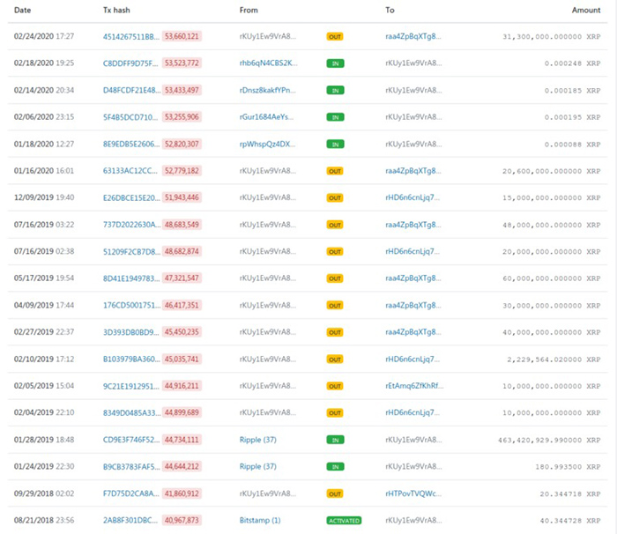The height and width of the screenshot is (534, 617).
Task: Click amount 31,300,000.000000 XRP
Action: coord(551,37)
